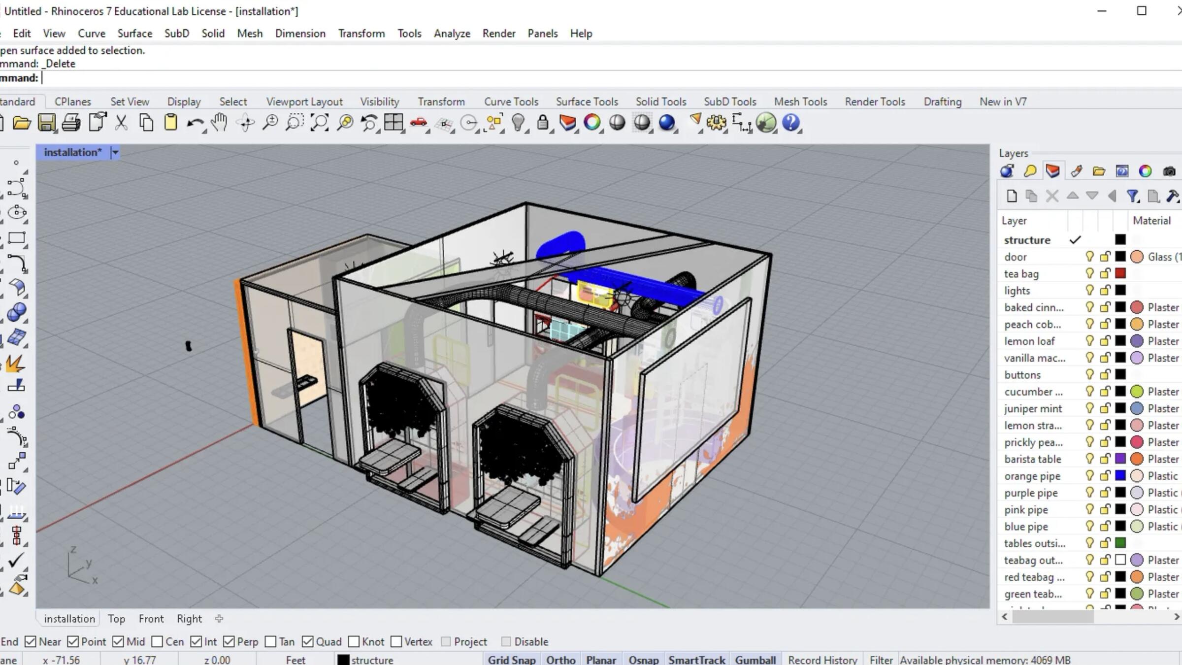Toggle Gumball in the status bar
1182x665 pixels.
point(755,660)
